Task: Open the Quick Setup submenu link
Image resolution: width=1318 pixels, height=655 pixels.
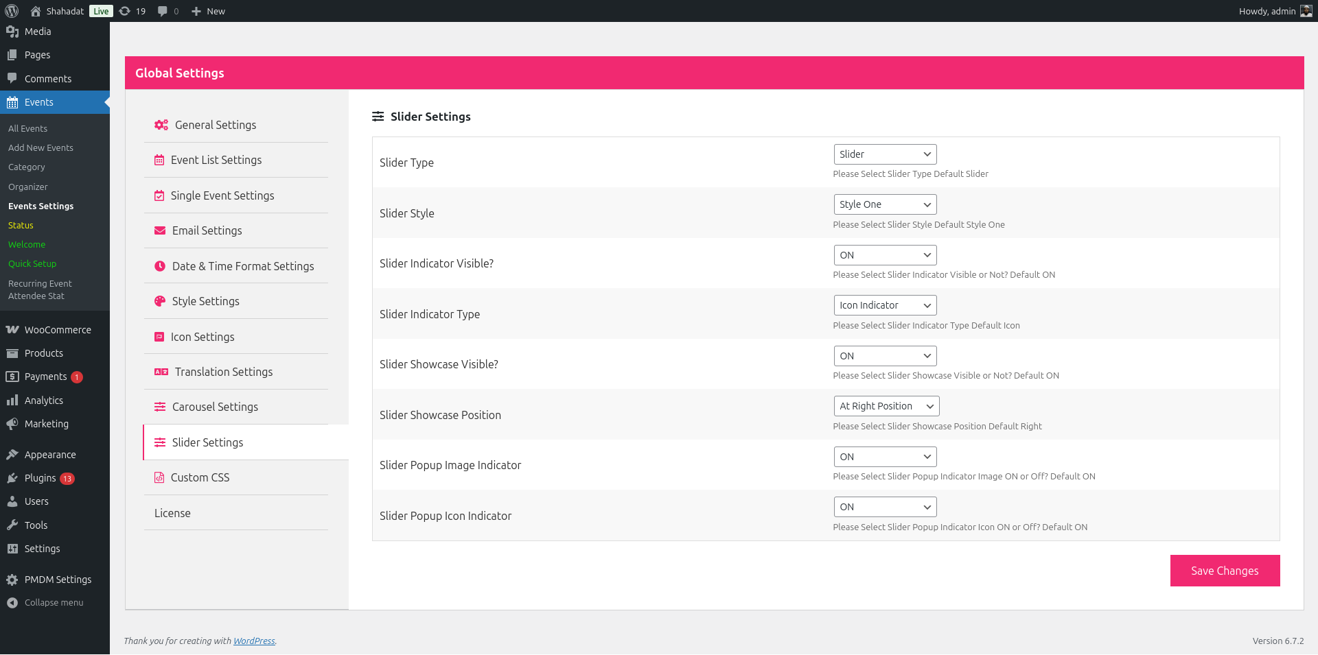Action: click(x=32, y=263)
